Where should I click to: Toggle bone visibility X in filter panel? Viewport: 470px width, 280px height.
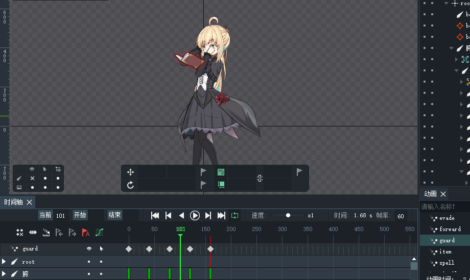(32, 179)
